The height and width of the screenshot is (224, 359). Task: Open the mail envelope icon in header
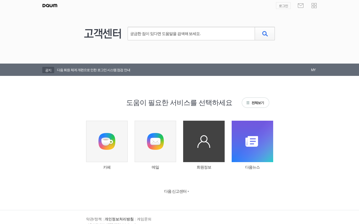pyautogui.click(x=301, y=6)
